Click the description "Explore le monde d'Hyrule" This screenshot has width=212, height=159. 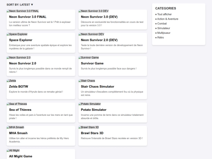pos(36,92)
